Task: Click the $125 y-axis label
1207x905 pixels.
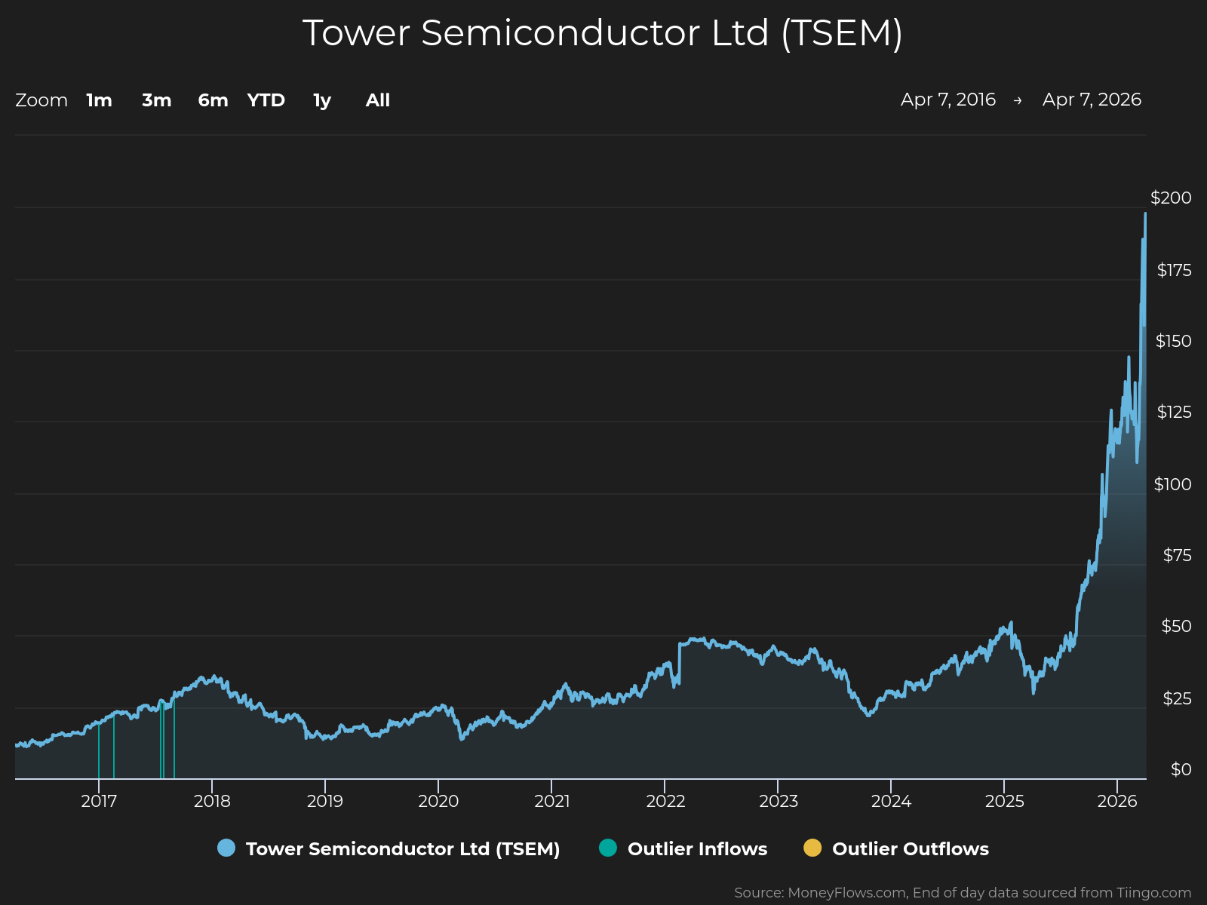Action: [1174, 412]
